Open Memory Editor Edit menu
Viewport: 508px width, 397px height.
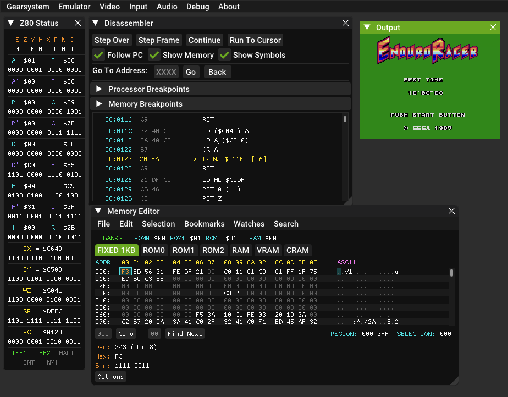pos(126,224)
